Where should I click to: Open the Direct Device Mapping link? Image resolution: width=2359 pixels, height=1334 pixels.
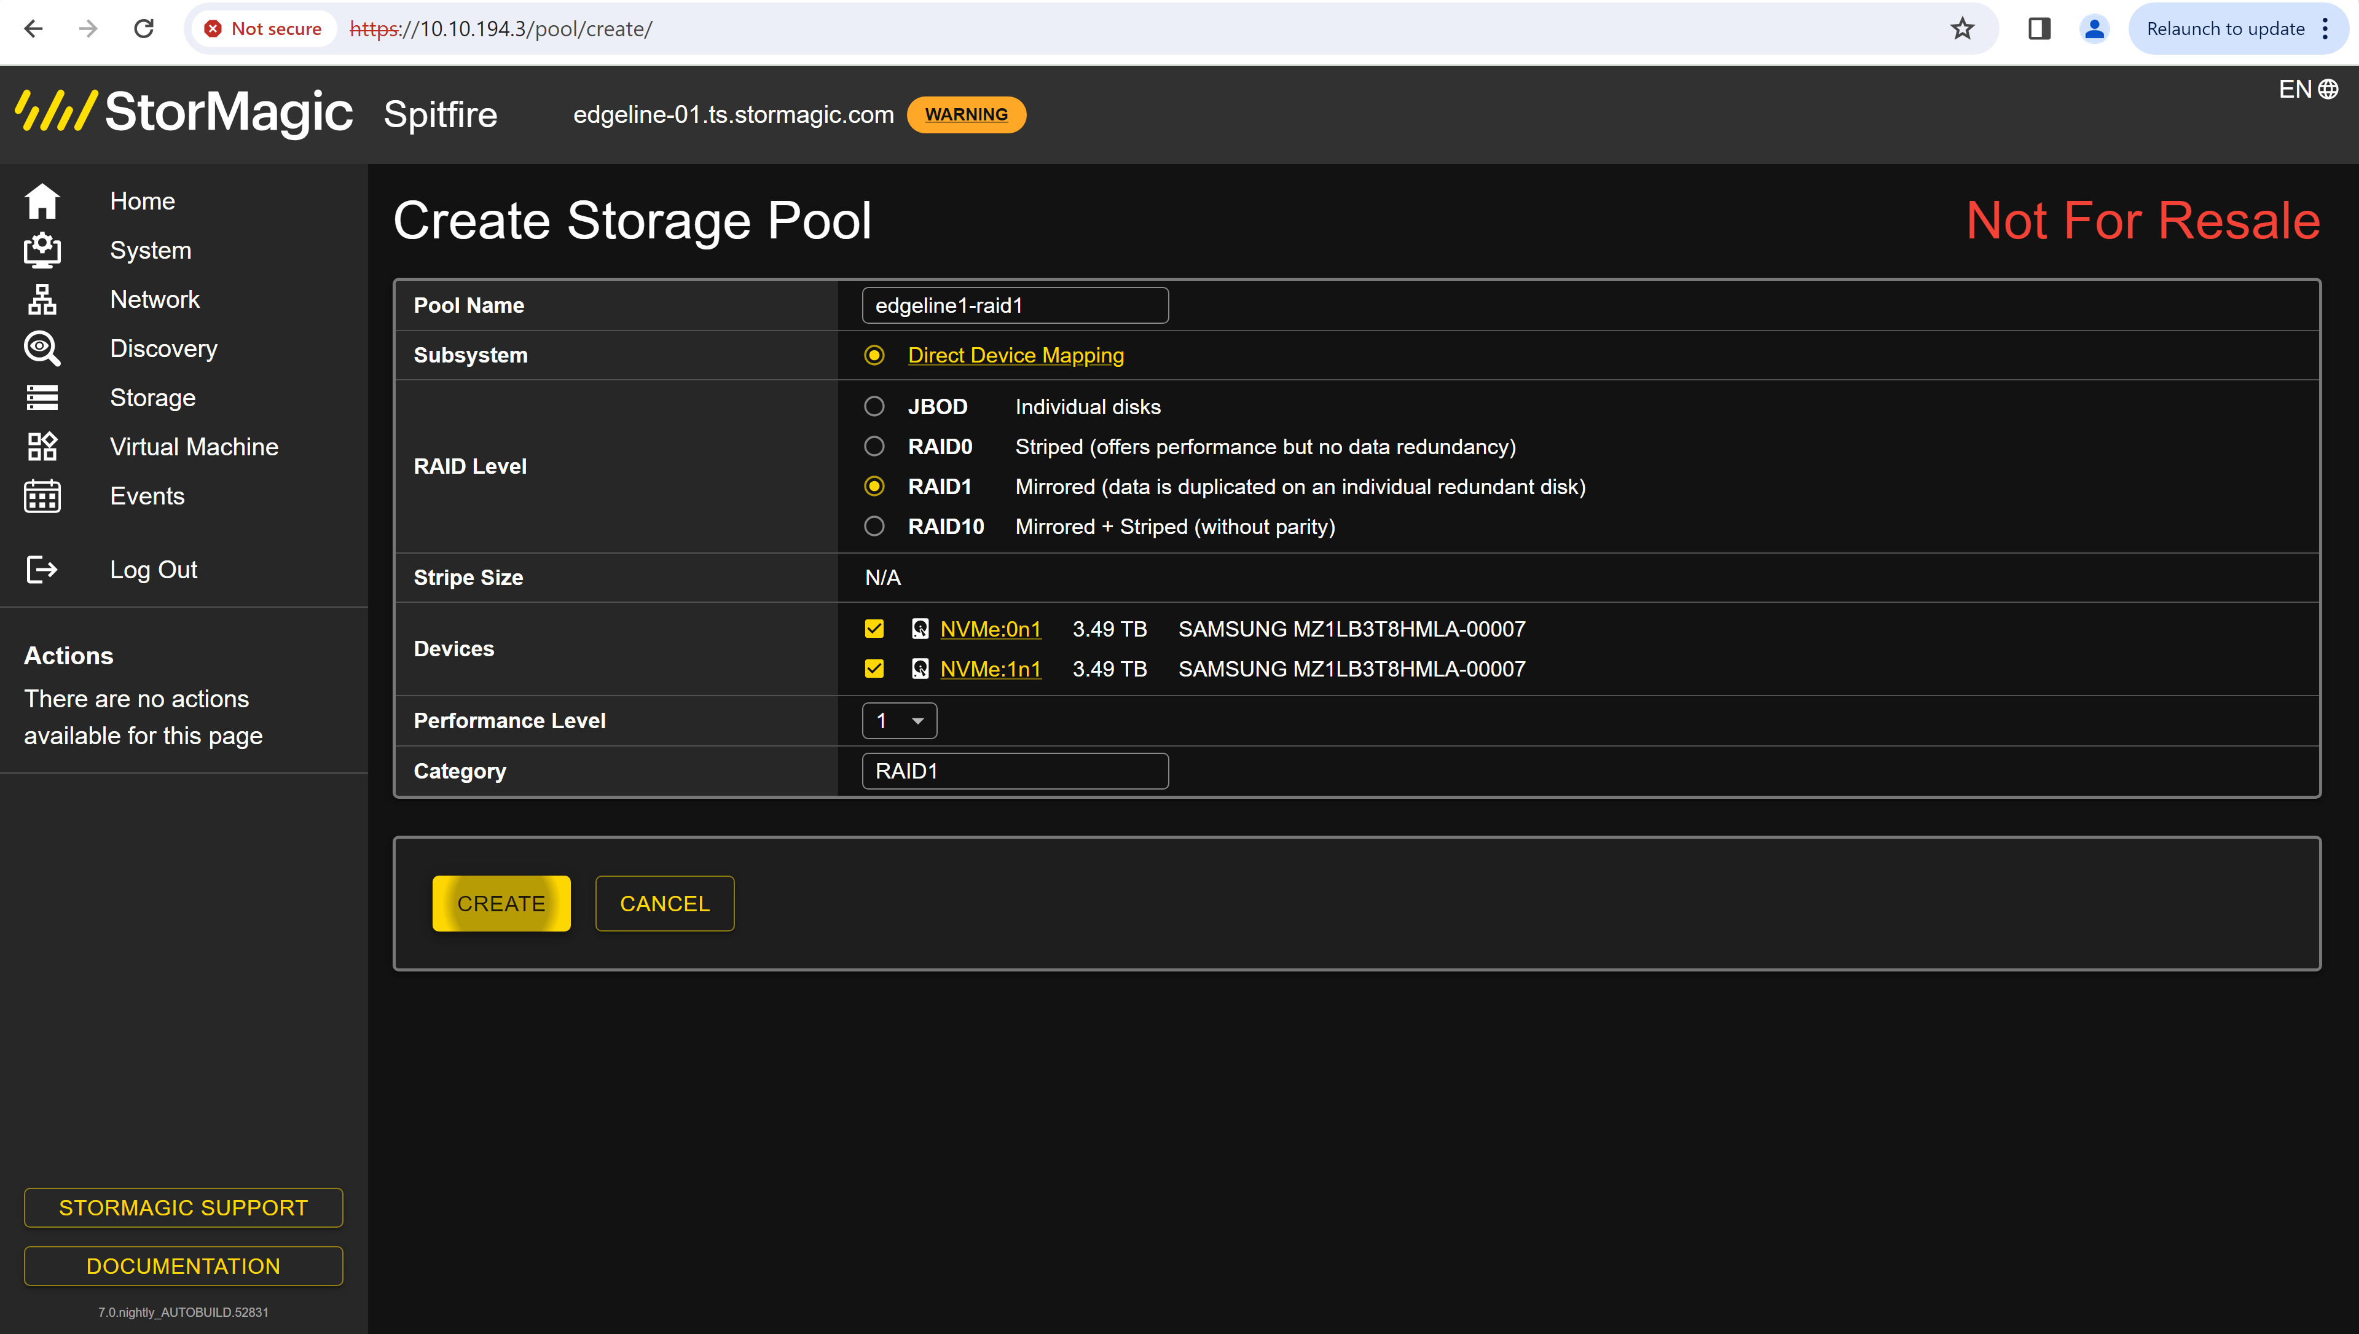(1015, 356)
